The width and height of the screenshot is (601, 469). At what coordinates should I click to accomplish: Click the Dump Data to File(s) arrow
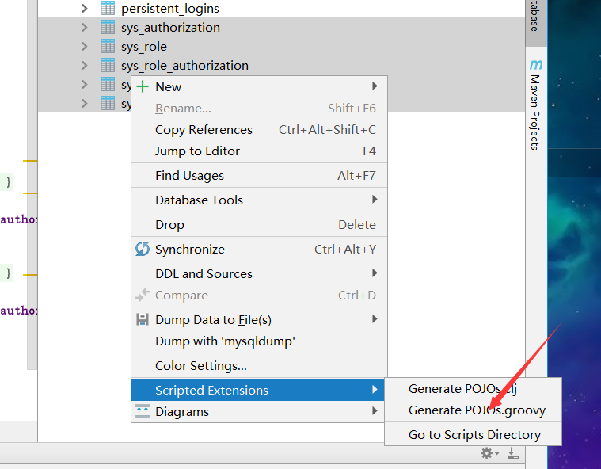(x=375, y=319)
